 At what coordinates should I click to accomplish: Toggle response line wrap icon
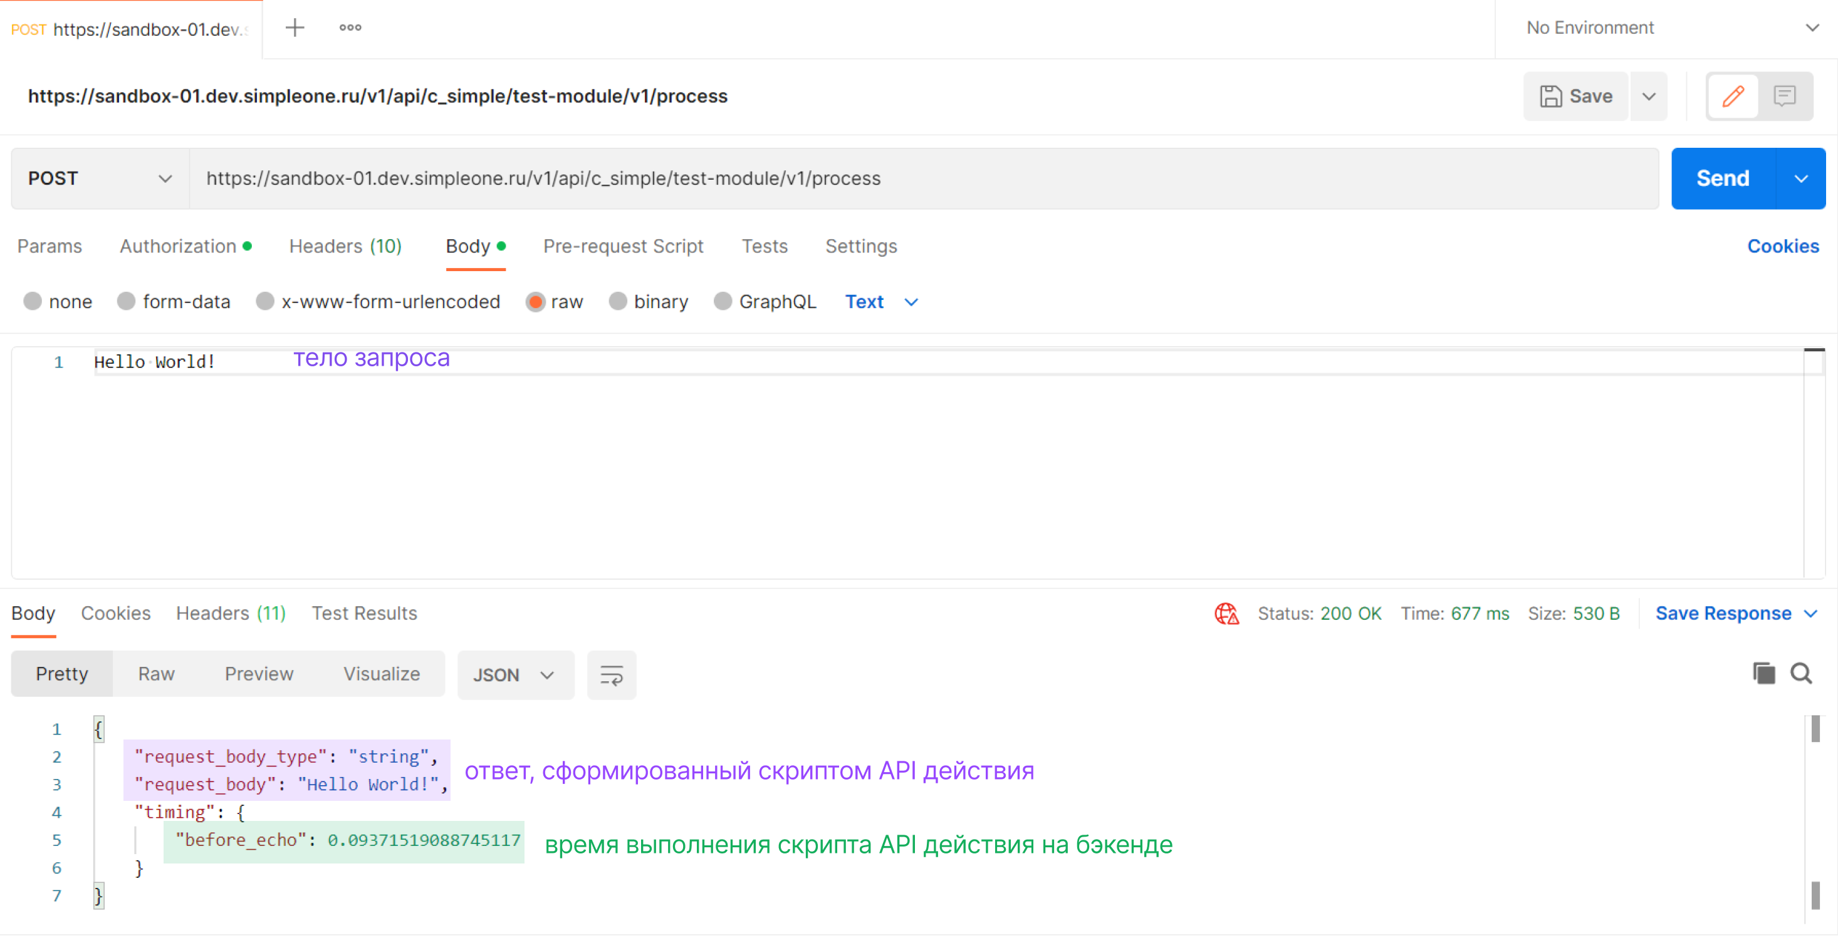611,674
